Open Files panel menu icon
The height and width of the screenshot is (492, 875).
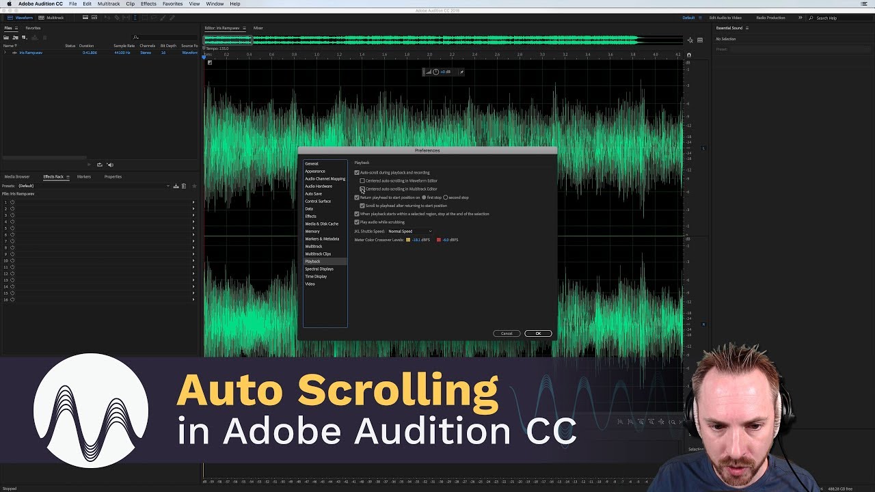pyautogui.click(x=16, y=28)
